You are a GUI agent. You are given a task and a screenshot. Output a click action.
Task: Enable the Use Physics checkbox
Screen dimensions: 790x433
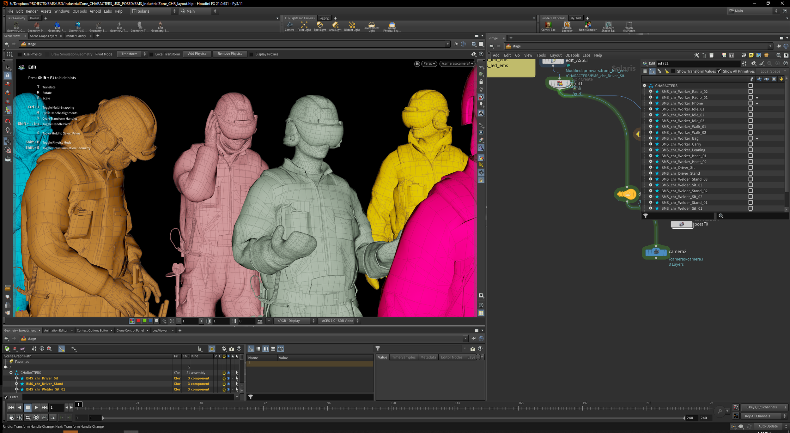click(20, 54)
